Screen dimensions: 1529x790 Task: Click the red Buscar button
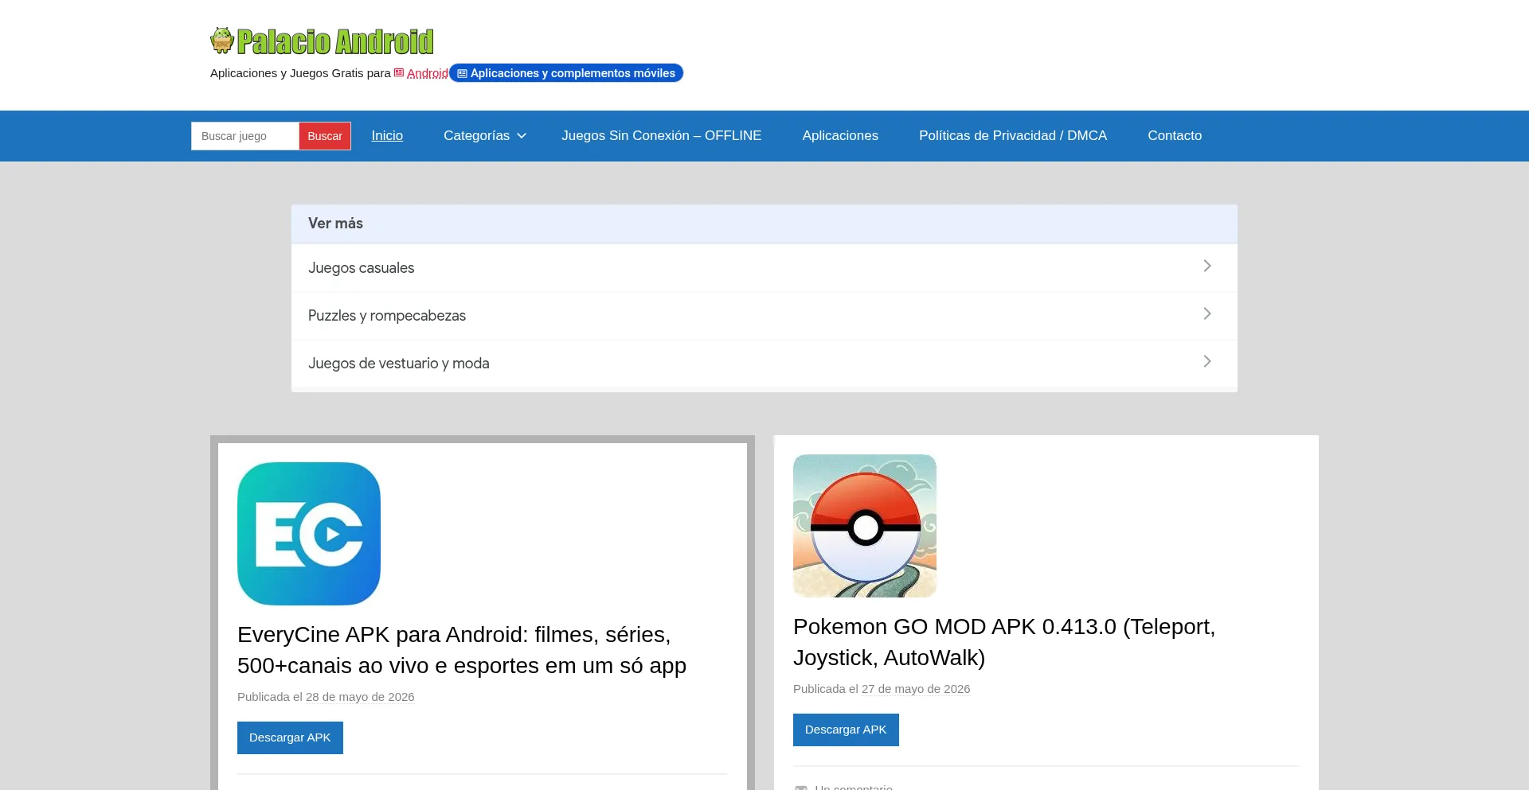[325, 136]
